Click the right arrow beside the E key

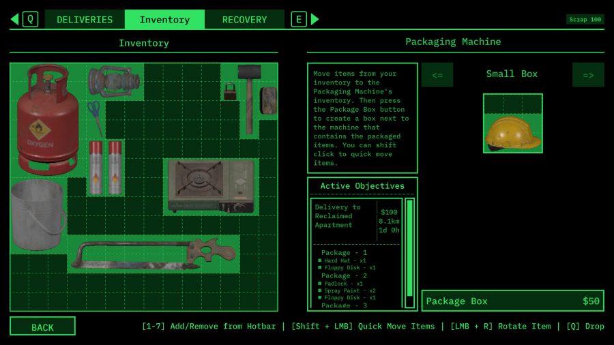315,19
